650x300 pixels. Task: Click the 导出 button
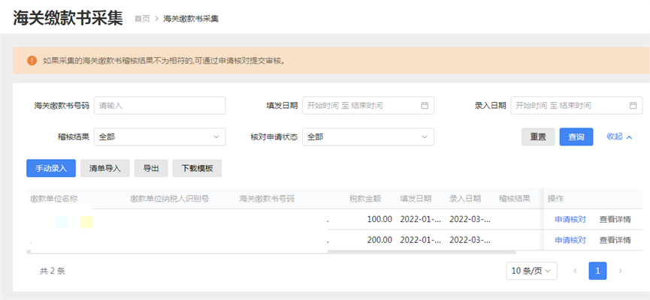(x=151, y=169)
